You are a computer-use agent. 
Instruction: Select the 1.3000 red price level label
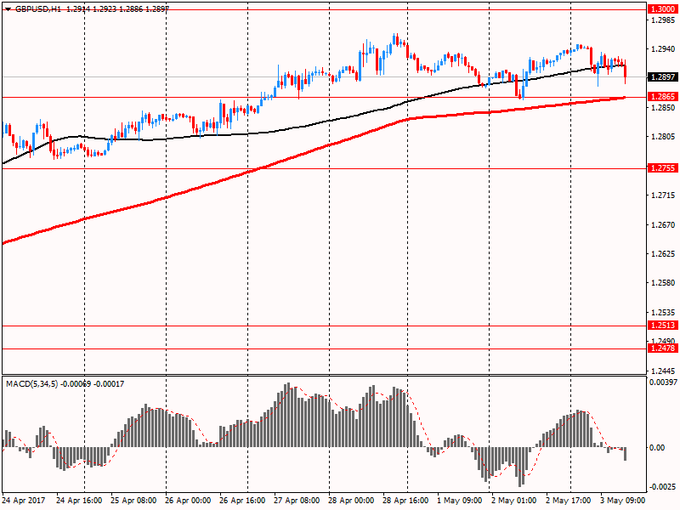pos(662,9)
